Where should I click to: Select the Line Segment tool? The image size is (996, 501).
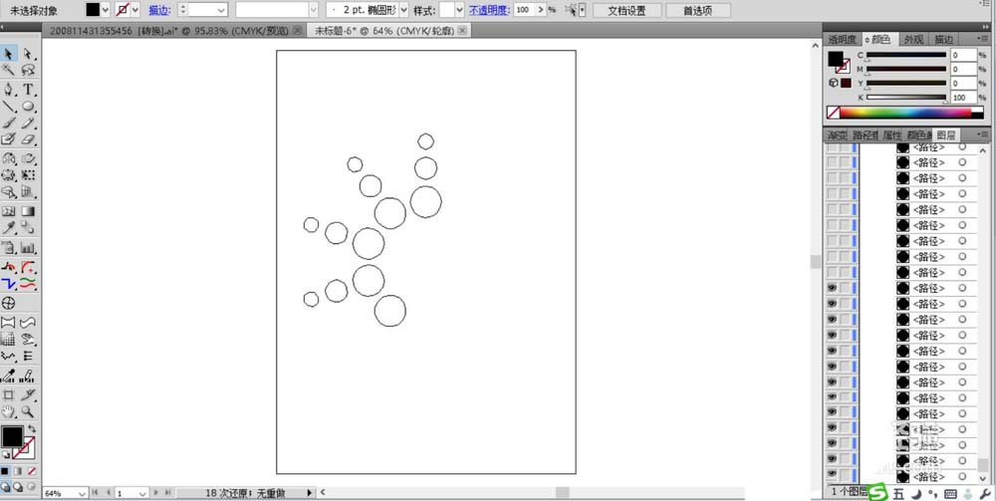(x=9, y=106)
